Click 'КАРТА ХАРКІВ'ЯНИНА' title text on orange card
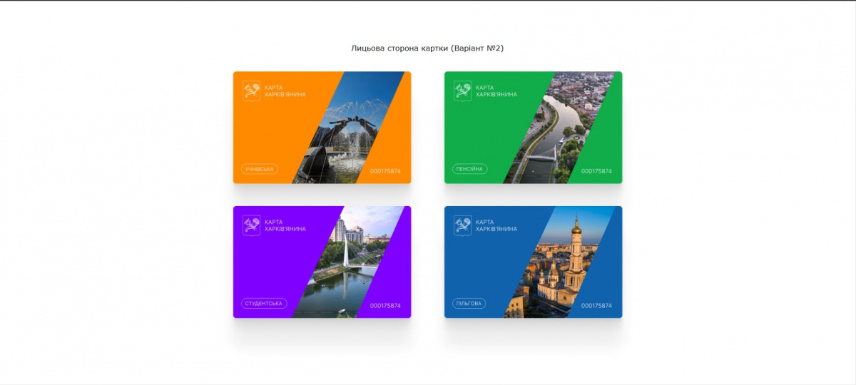This screenshot has height=385, width=856. coord(285,91)
